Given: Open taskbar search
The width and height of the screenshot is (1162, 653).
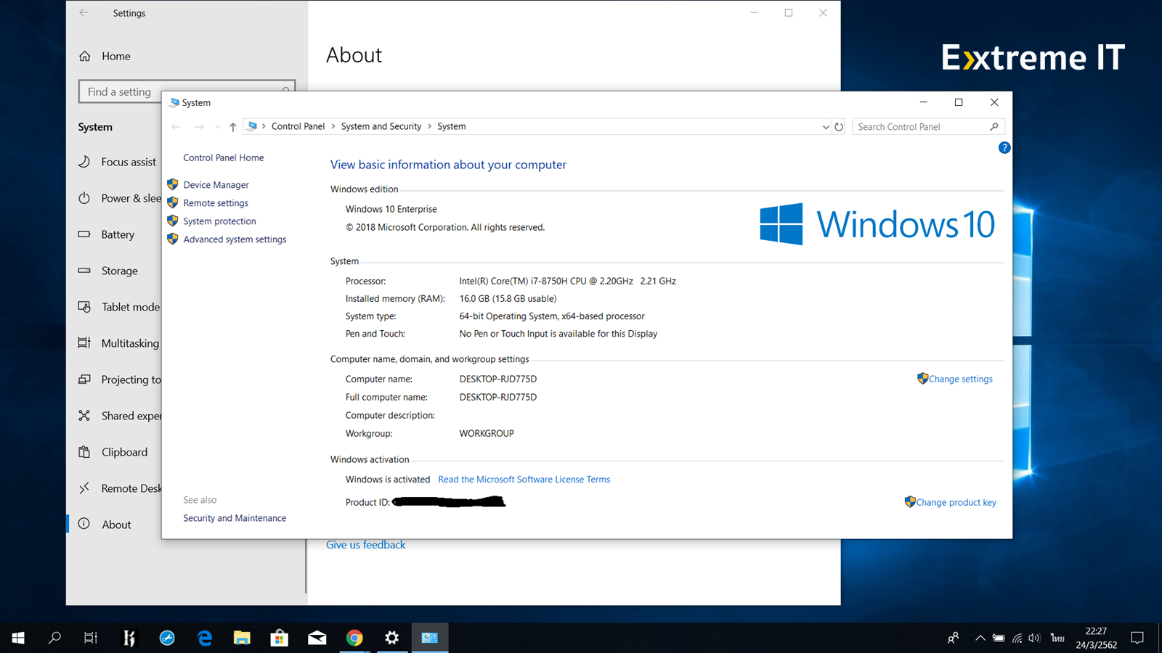Looking at the screenshot, I should point(54,638).
